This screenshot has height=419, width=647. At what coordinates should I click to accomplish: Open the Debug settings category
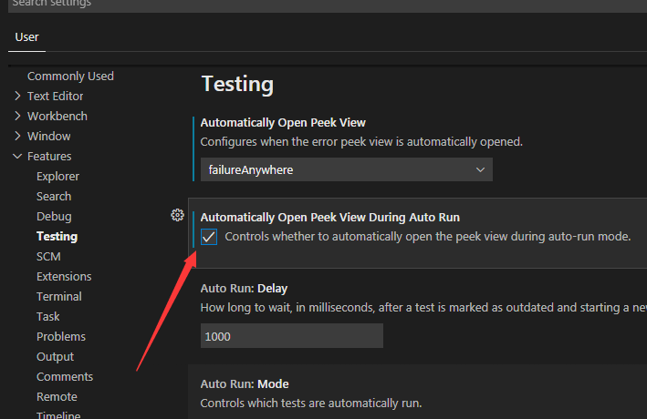(x=54, y=216)
